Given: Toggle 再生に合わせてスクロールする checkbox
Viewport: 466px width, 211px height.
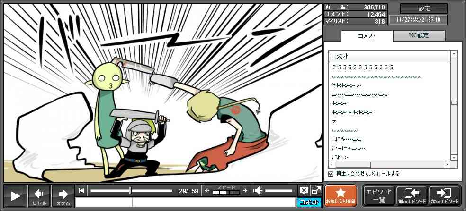Looking at the screenshot, I should point(331,174).
